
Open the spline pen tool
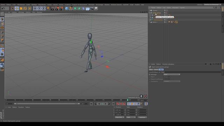(x=71, y=8)
